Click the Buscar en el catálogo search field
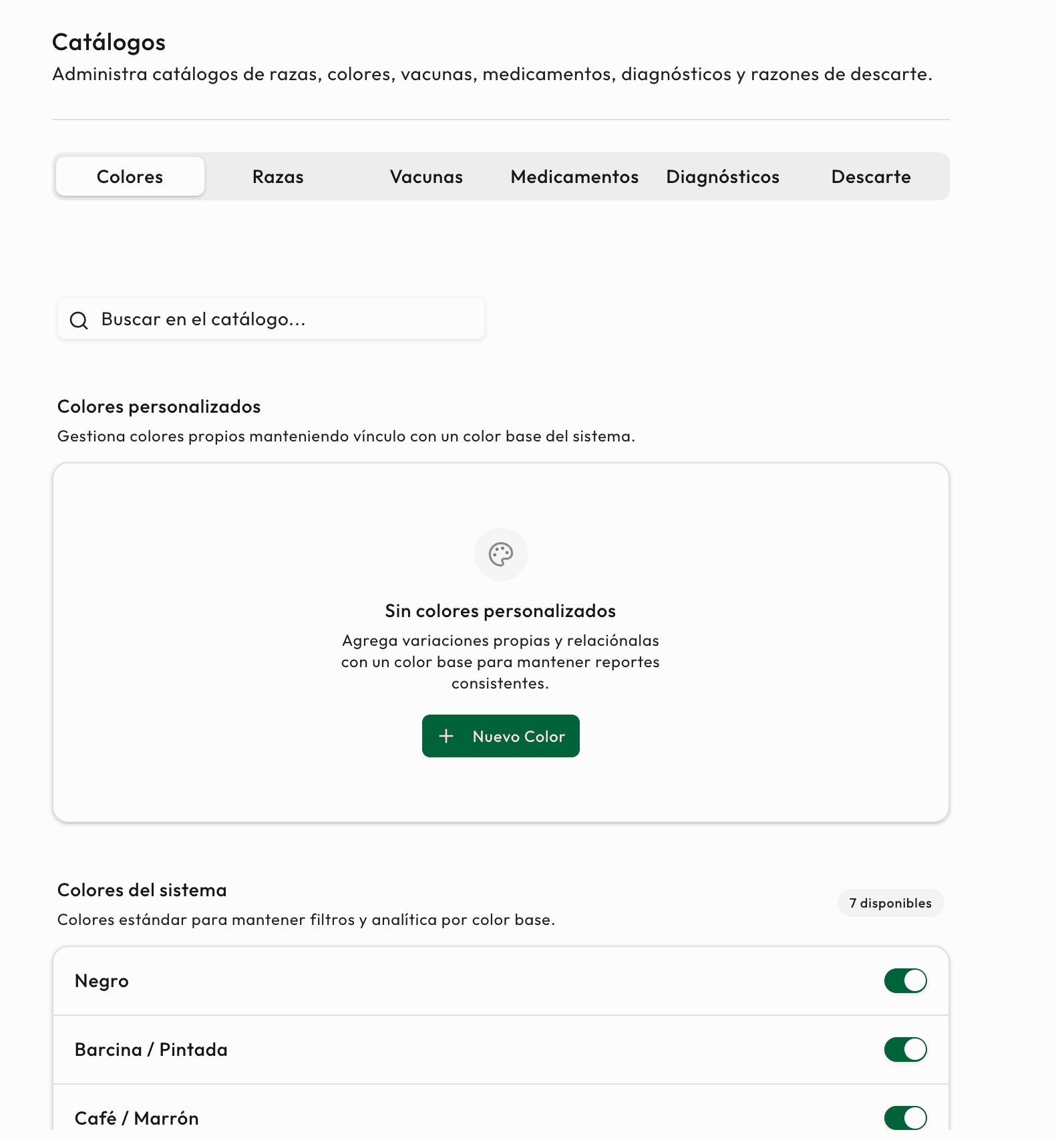The width and height of the screenshot is (1056, 1138). (x=270, y=319)
